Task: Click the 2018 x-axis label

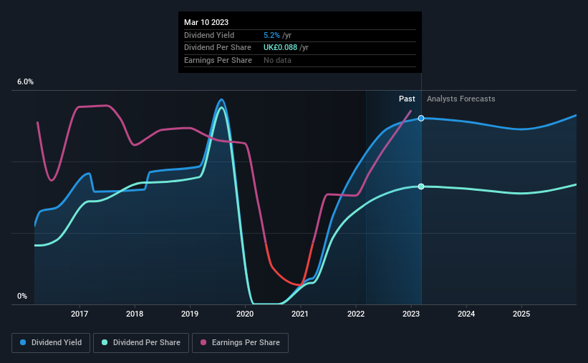Action: point(135,314)
